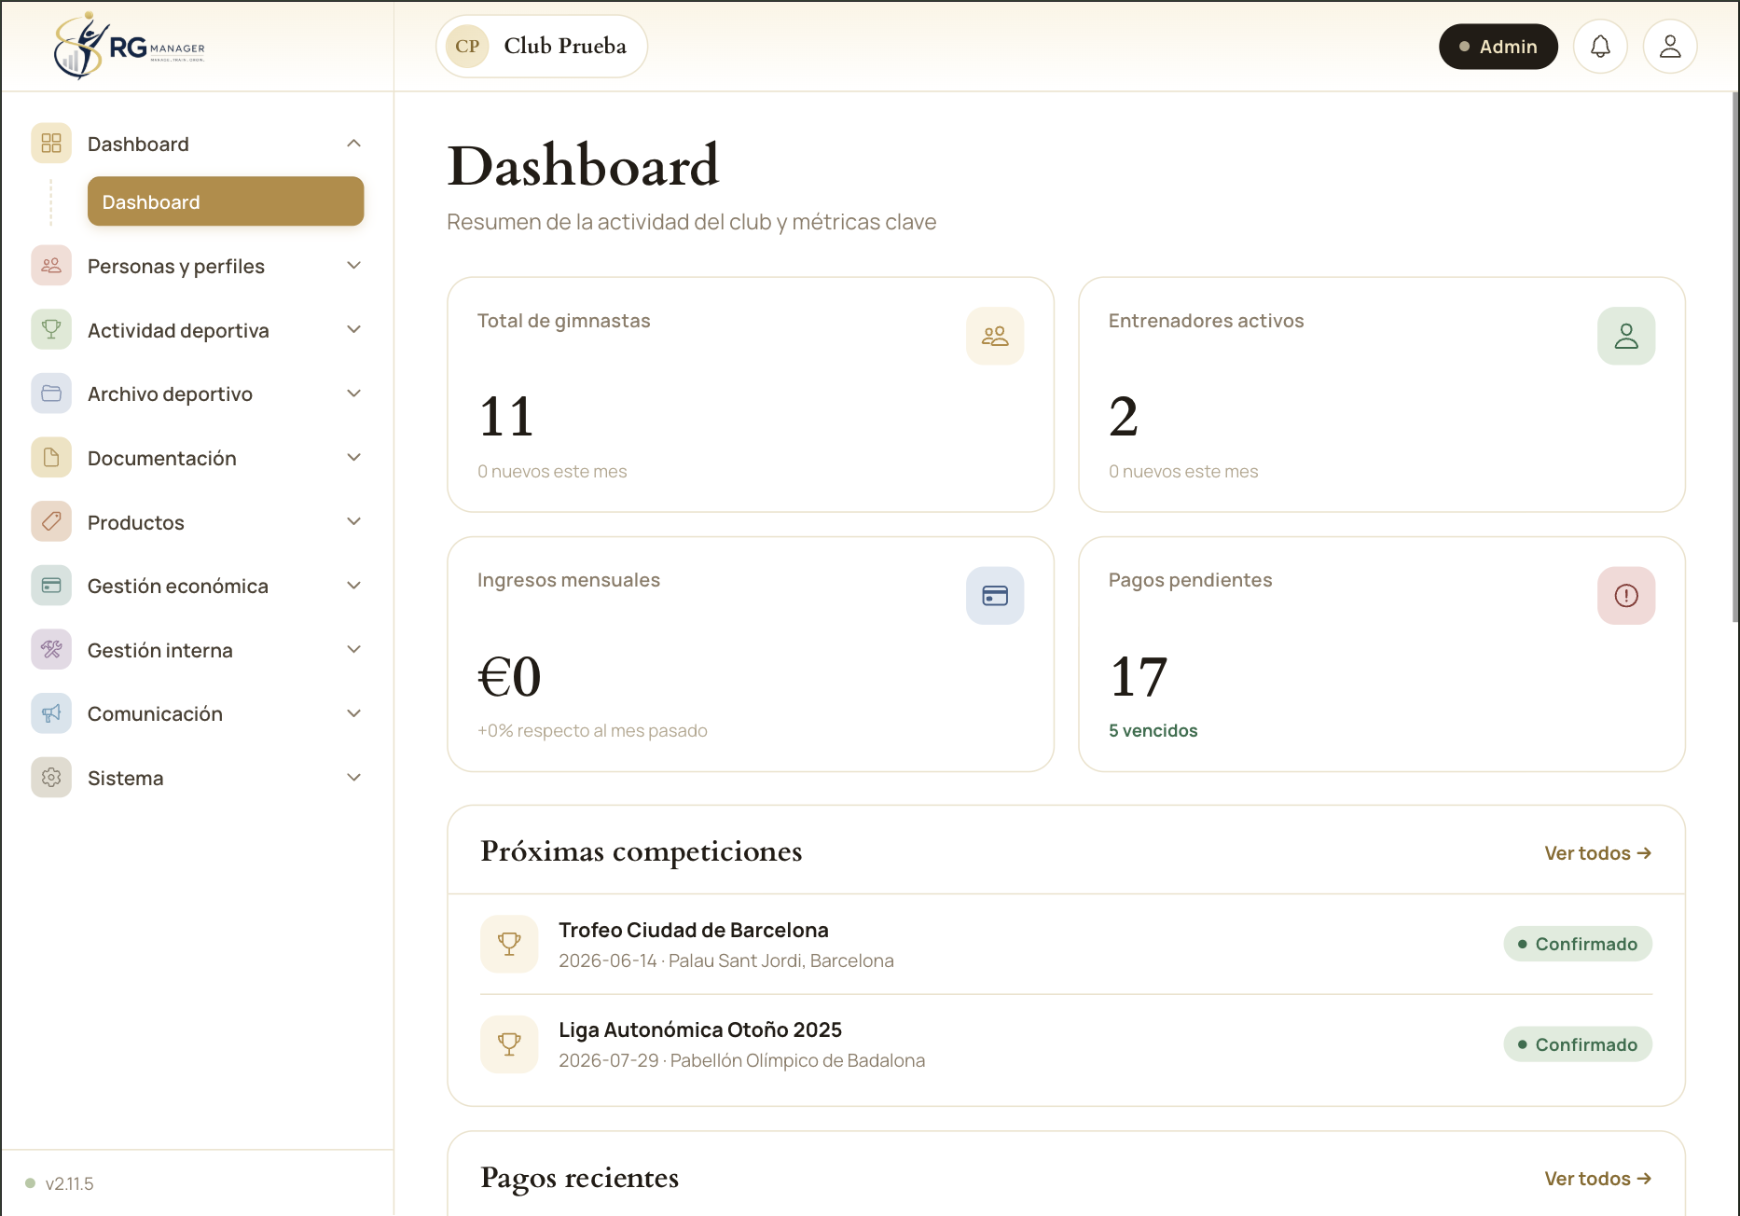Click Ver todos in Pagos recientes
The image size is (1740, 1216).
(x=1598, y=1179)
